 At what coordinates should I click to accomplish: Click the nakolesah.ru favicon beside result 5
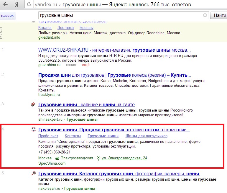click(x=34, y=173)
